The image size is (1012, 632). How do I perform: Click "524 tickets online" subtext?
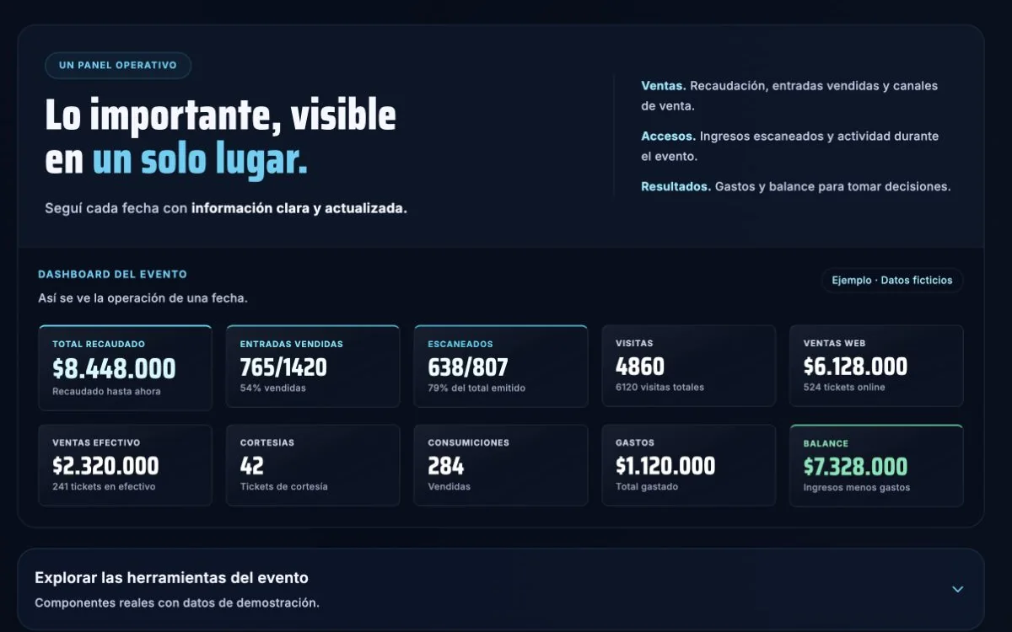point(844,388)
